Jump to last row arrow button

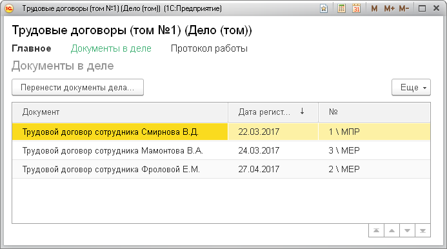pos(422,231)
